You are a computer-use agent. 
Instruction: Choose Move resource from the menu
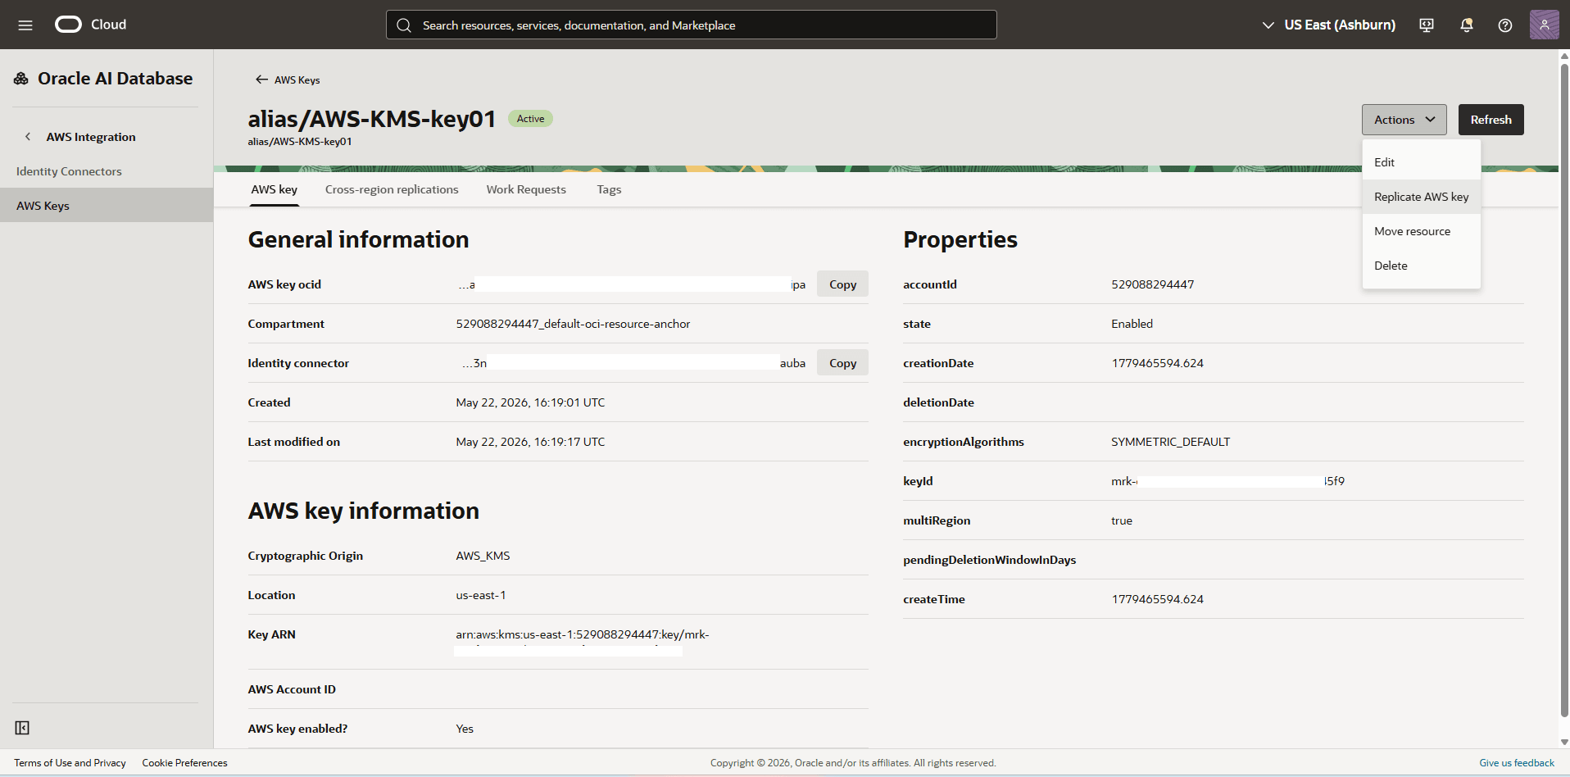[x=1422, y=231]
